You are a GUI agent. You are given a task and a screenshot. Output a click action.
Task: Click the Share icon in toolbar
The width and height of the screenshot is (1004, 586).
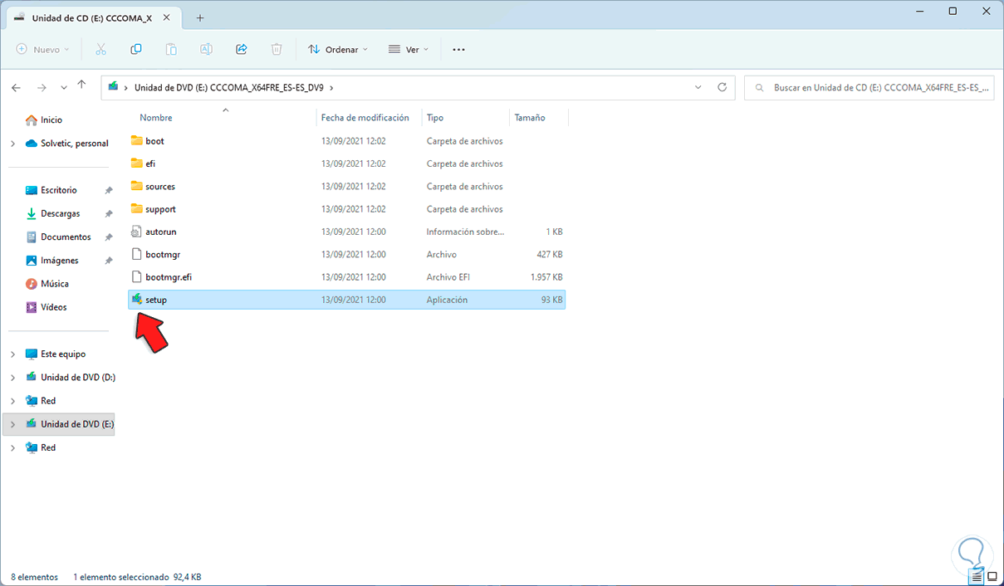point(242,50)
